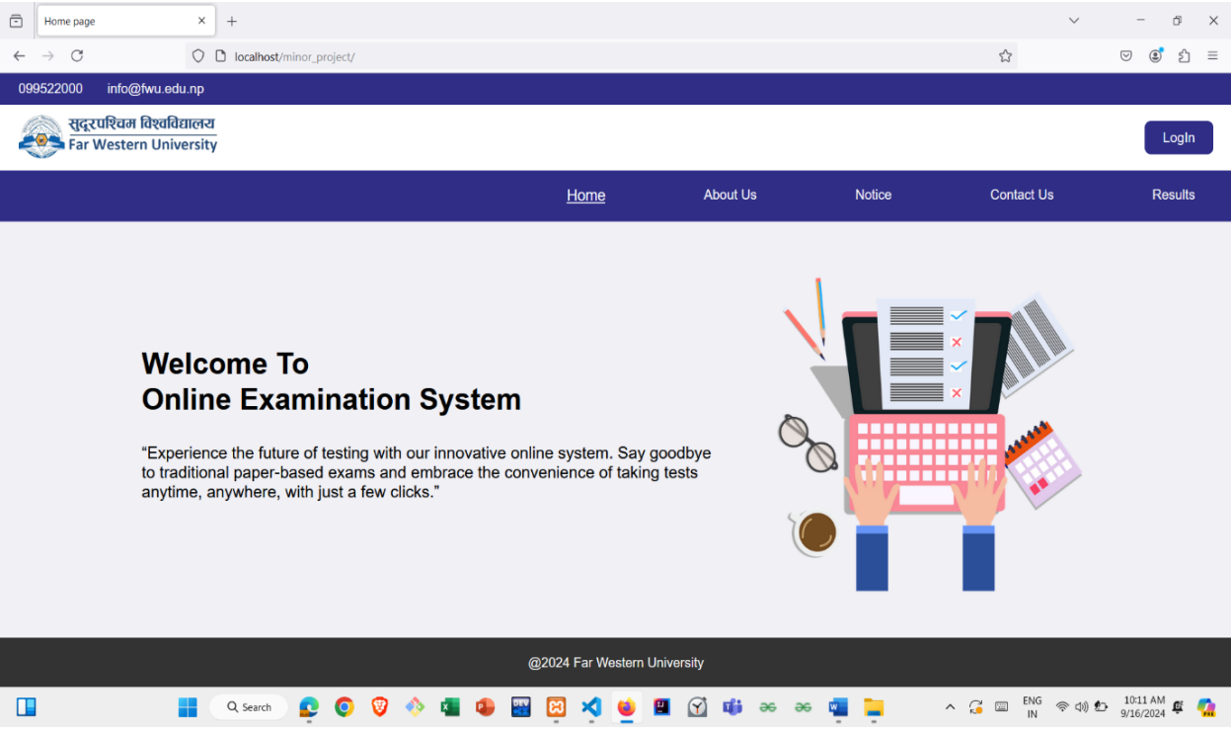Launch Brave browser from the taskbar

point(380,707)
